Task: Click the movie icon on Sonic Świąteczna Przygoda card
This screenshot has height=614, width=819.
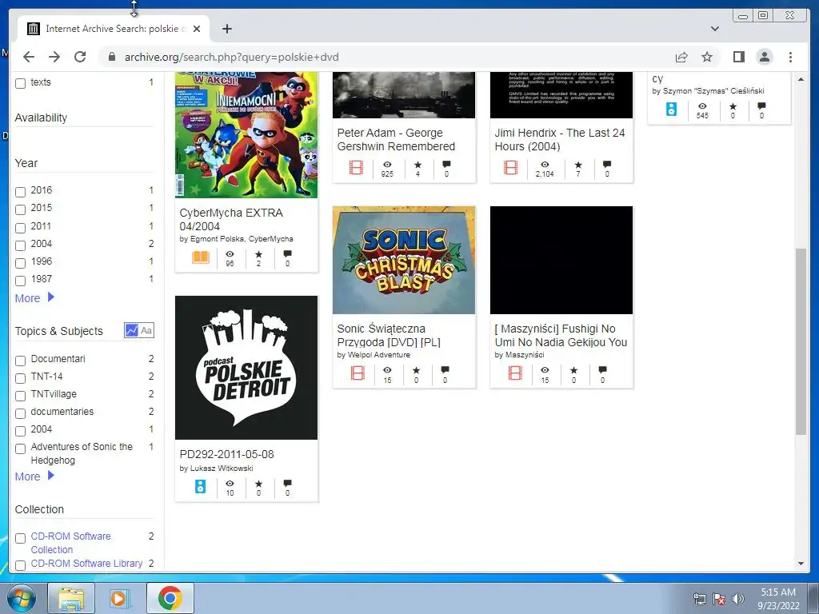Action: 358,373
